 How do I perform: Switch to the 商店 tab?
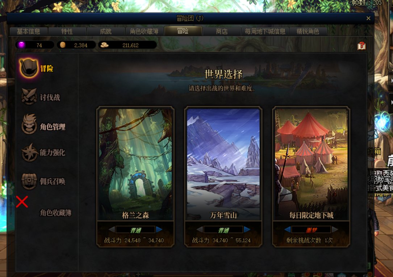coord(222,32)
